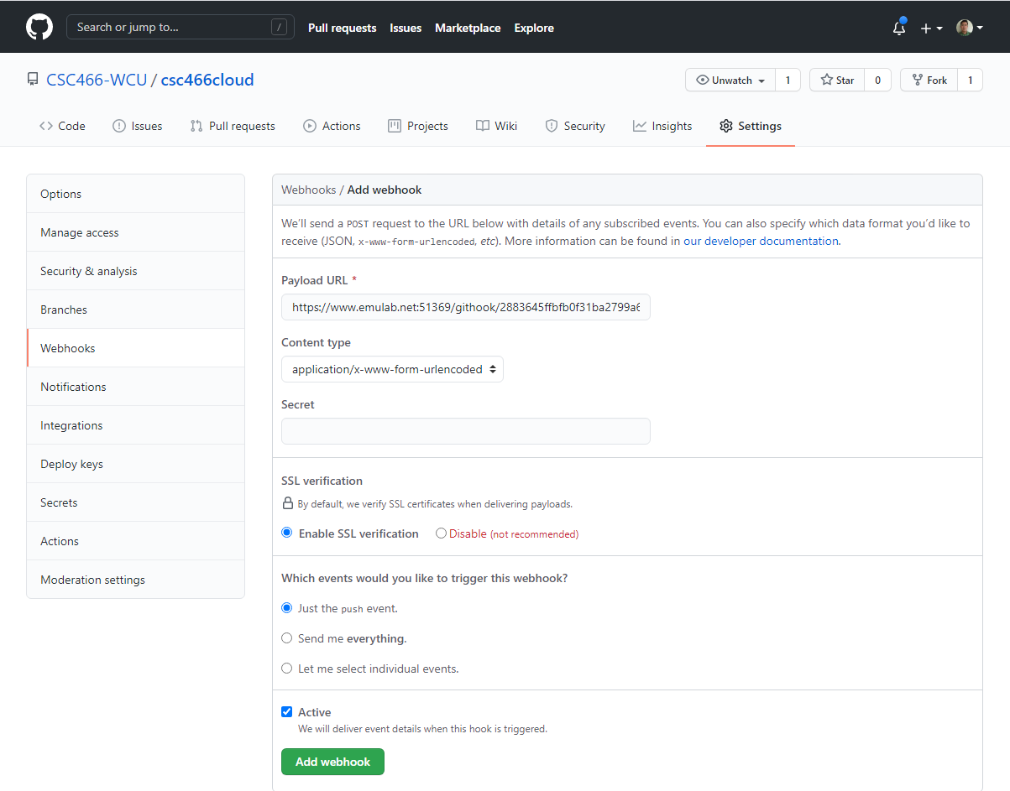Click into the Secret input field
The width and height of the screenshot is (1010, 791).
click(466, 431)
